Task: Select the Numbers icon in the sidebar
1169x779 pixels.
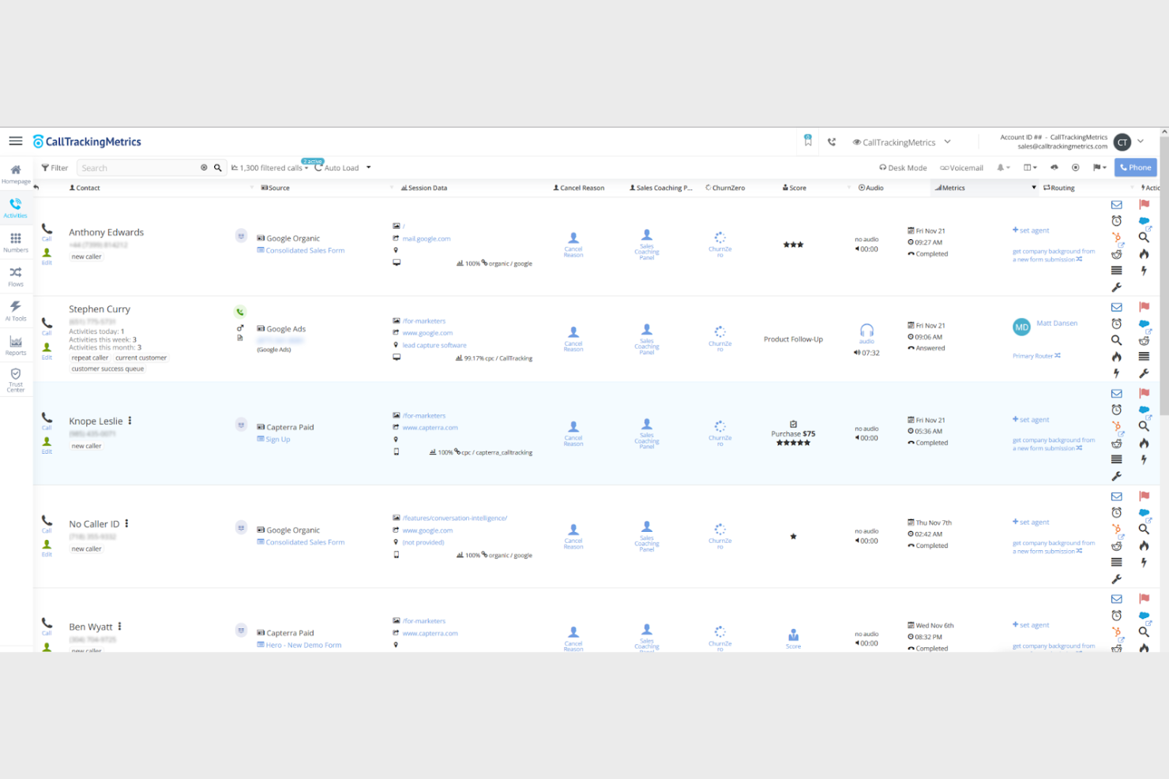Action: point(15,241)
